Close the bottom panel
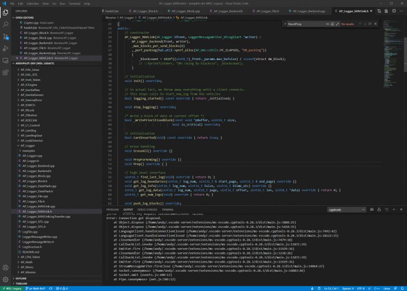This screenshot has width=407, height=291. pyautogui.click(x=401, y=210)
